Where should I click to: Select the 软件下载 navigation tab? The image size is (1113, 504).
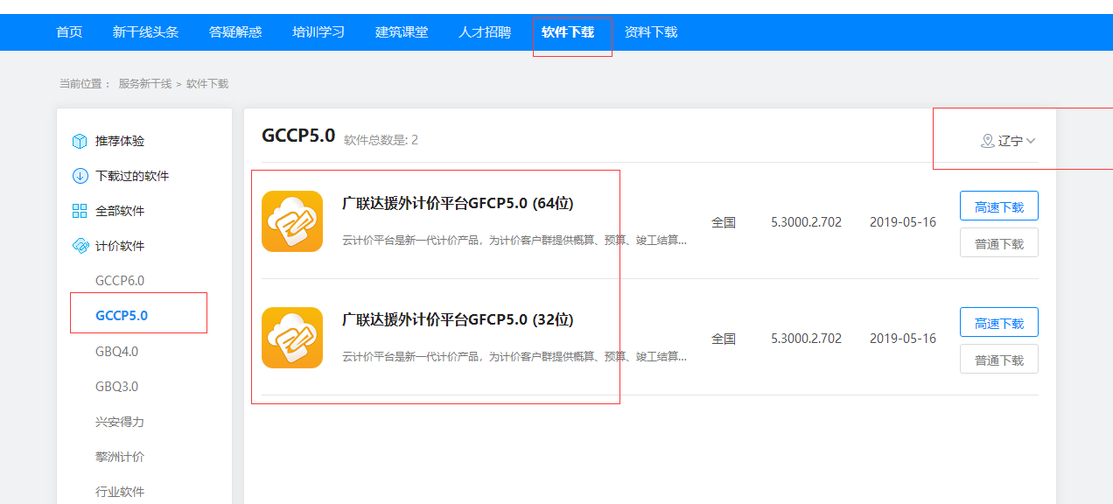click(x=568, y=32)
